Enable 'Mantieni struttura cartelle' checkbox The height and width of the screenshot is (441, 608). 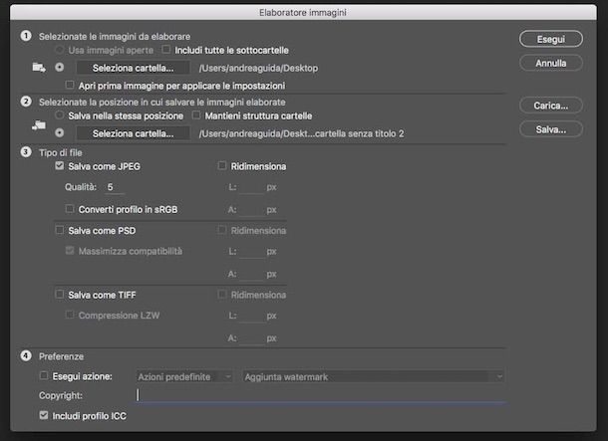(196, 115)
